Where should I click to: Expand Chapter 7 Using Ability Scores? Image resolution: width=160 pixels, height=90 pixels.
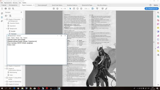coord(5,78)
